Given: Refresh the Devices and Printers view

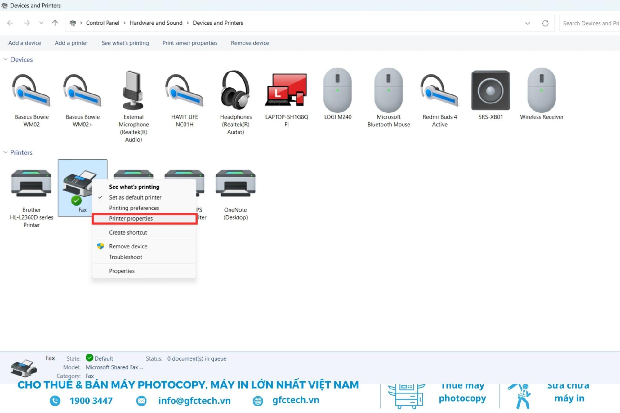Looking at the screenshot, I should pos(545,23).
